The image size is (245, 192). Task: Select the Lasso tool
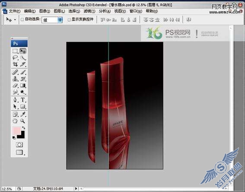point(15,58)
